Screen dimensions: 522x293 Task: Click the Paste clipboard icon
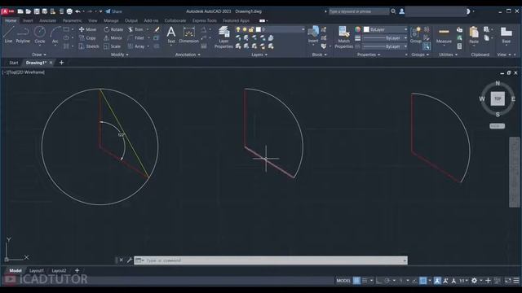point(474,35)
